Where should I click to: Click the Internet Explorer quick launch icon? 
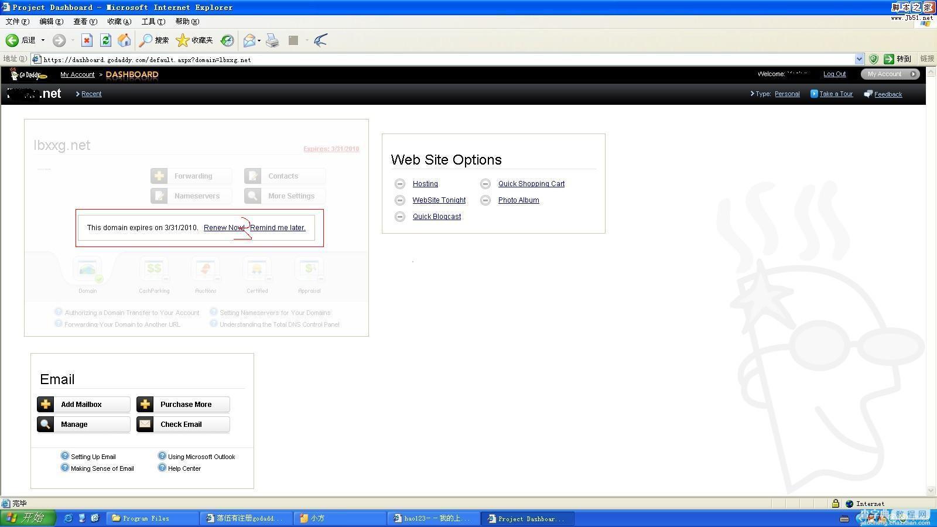pyautogui.click(x=69, y=518)
